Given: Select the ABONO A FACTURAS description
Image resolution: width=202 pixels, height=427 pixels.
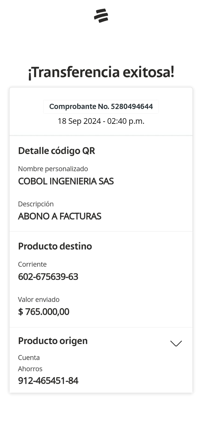Looking at the screenshot, I should 60,216.
